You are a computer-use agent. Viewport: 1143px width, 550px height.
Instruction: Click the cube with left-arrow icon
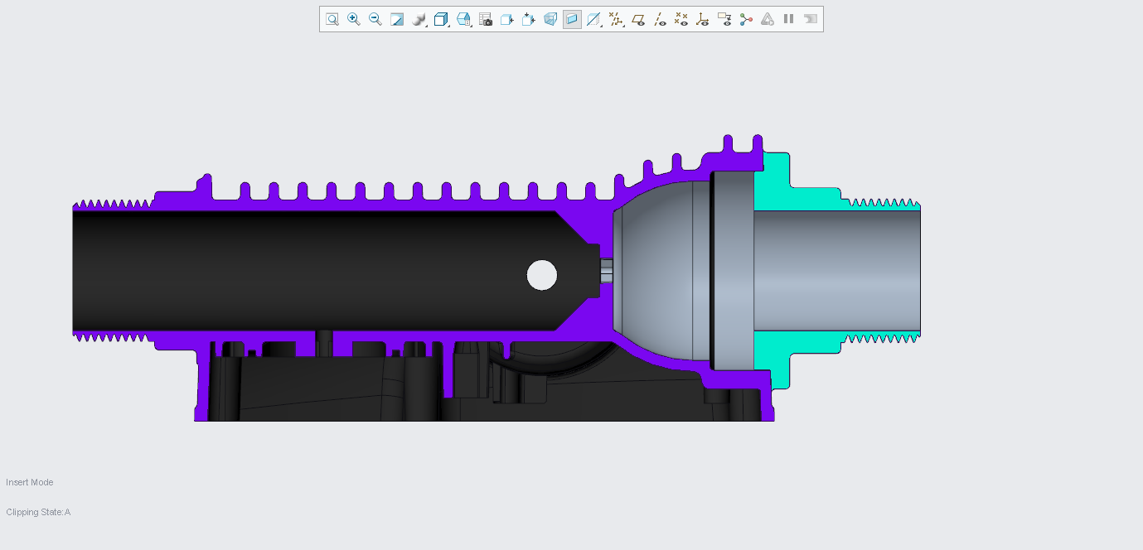click(x=507, y=19)
